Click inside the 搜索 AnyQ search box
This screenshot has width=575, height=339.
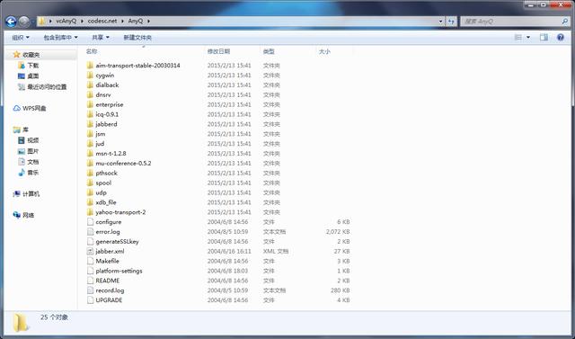pos(511,22)
